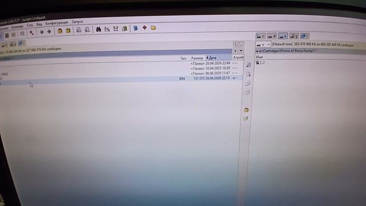This screenshot has width=366, height=206.
Task: Select network drive button in right panel
Action: pos(305,36)
